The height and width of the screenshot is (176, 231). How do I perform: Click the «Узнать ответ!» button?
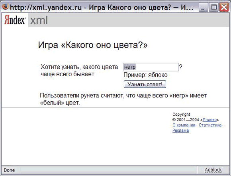point(145,84)
